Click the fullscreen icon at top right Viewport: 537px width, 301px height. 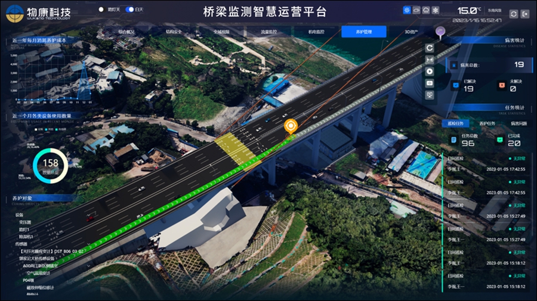coord(513,14)
